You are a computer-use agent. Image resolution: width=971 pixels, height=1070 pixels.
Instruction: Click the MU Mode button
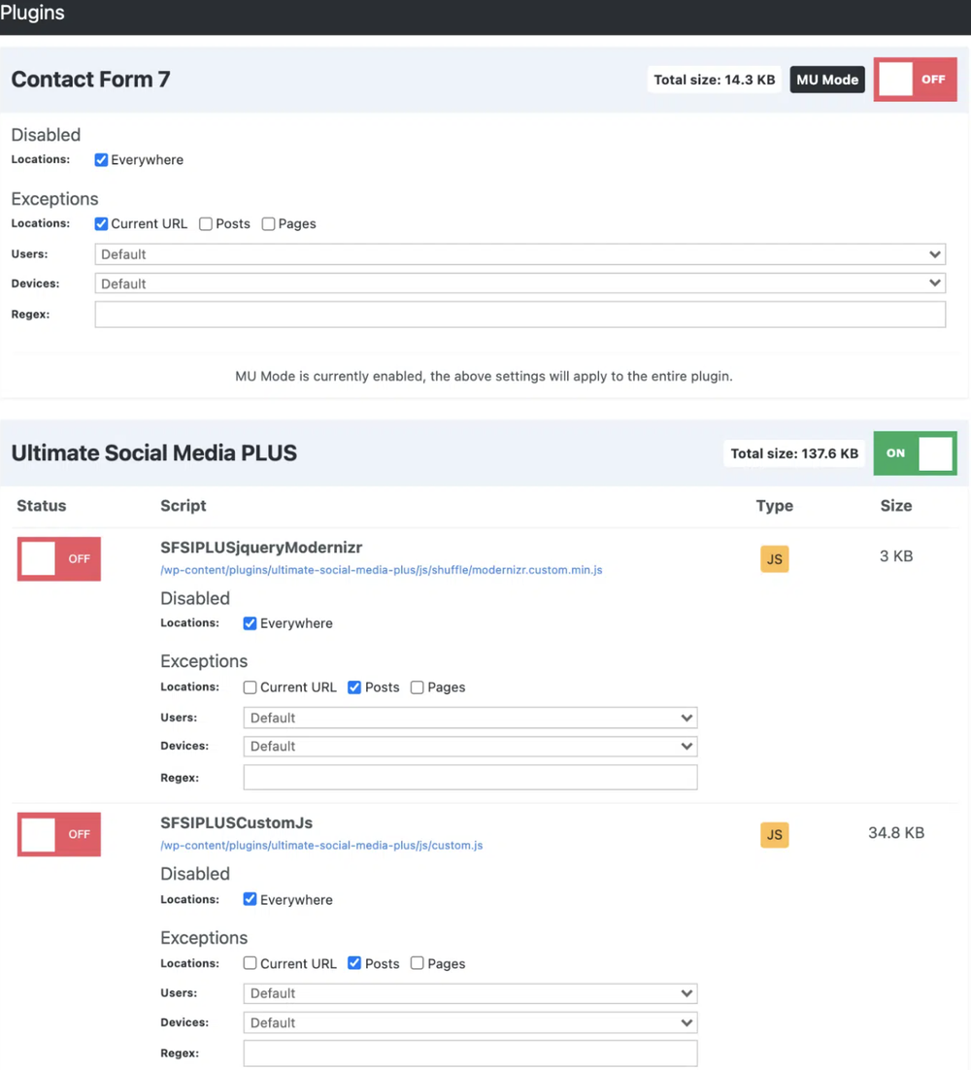click(827, 80)
